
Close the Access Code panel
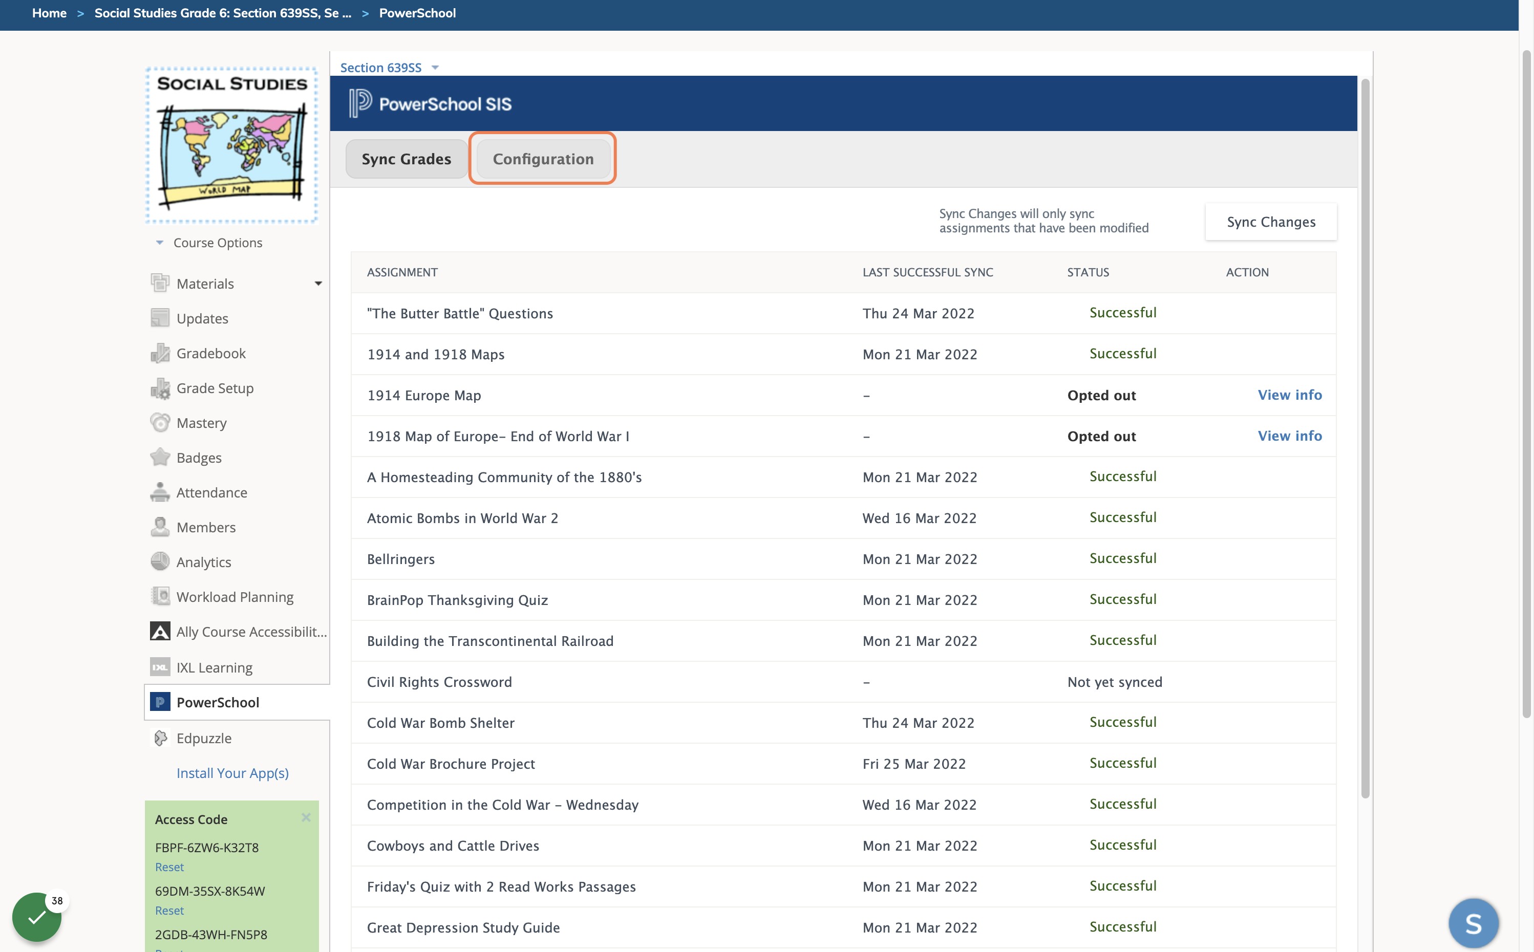306,817
